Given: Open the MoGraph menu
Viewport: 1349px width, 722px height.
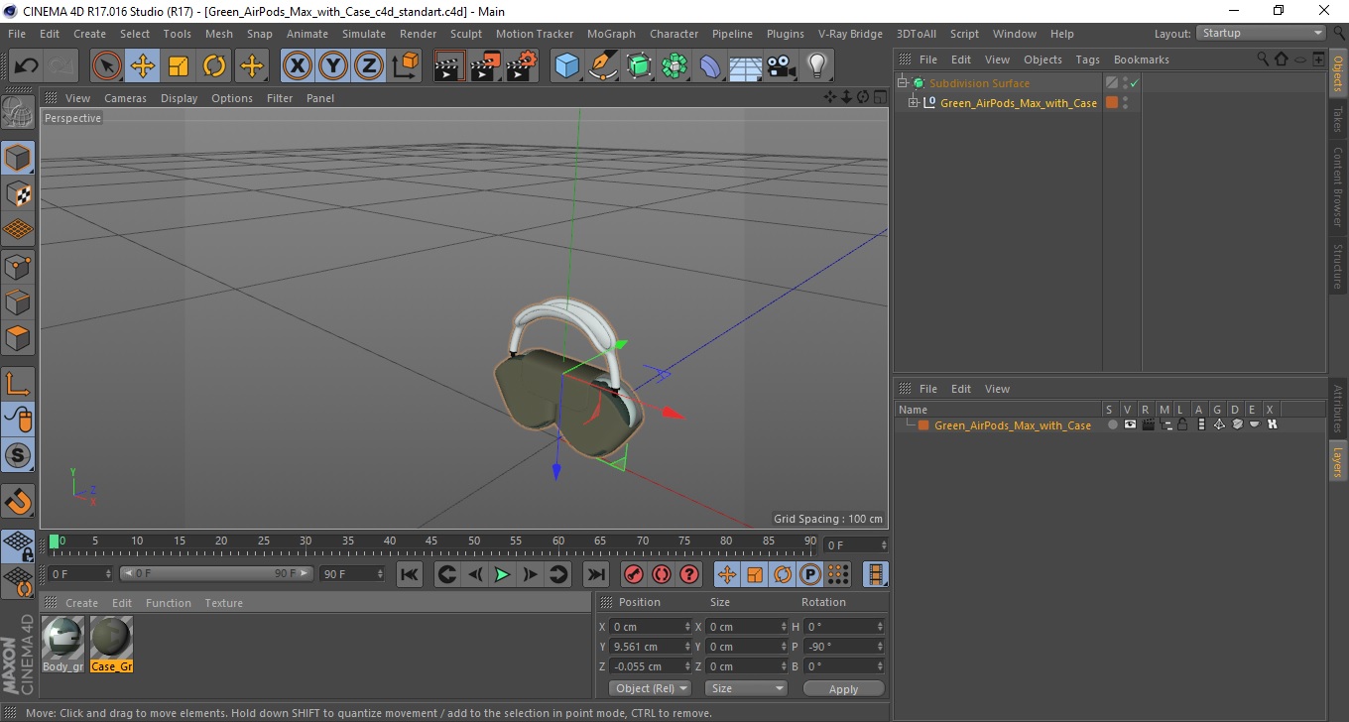Looking at the screenshot, I should tap(611, 34).
